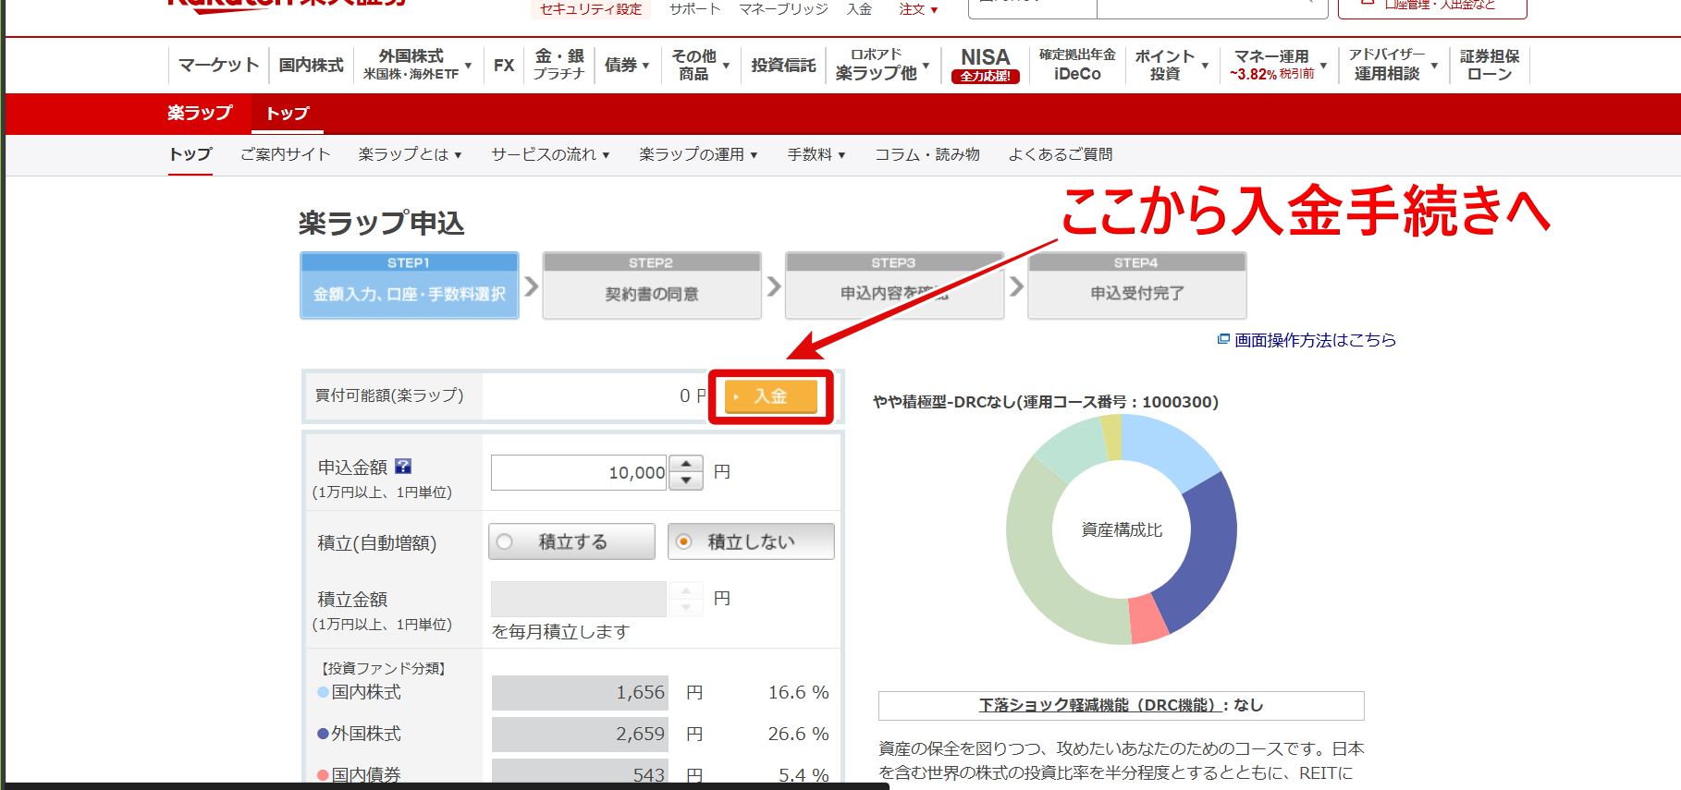This screenshot has height=790, width=1681.
Task: Click the STEP4 申込受付完了 step box
Action: (1137, 286)
